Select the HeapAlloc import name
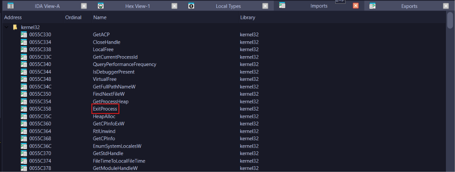The height and width of the screenshot is (172, 455). click(x=104, y=116)
